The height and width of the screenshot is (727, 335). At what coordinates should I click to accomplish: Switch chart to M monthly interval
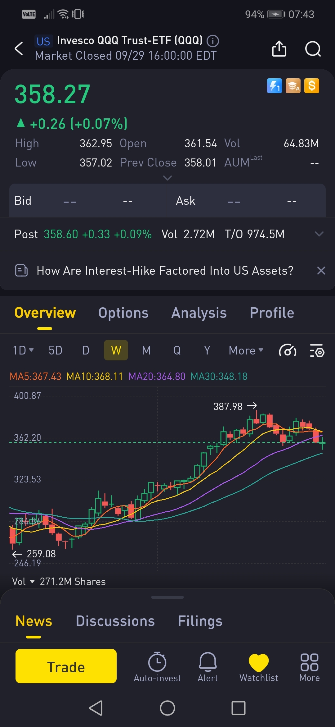(x=146, y=350)
